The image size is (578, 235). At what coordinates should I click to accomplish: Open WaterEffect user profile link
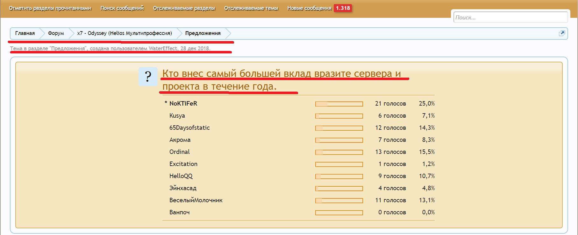tap(163, 49)
